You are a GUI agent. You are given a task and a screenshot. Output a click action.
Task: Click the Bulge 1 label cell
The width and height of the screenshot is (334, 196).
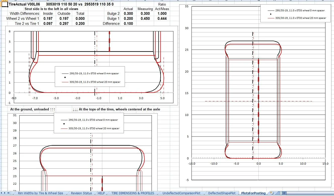113,19
